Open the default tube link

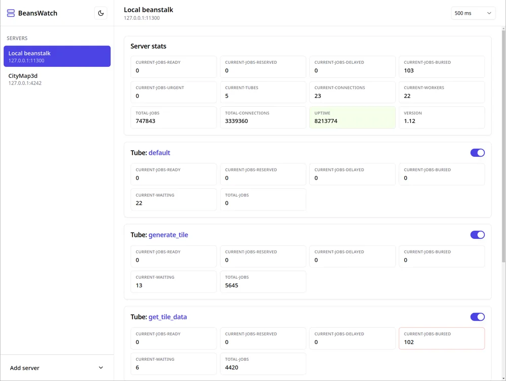pyautogui.click(x=159, y=153)
